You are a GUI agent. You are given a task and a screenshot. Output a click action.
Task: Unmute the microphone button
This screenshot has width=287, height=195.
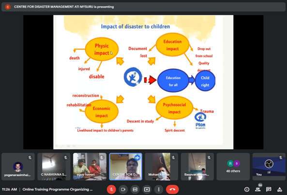tap(111, 189)
